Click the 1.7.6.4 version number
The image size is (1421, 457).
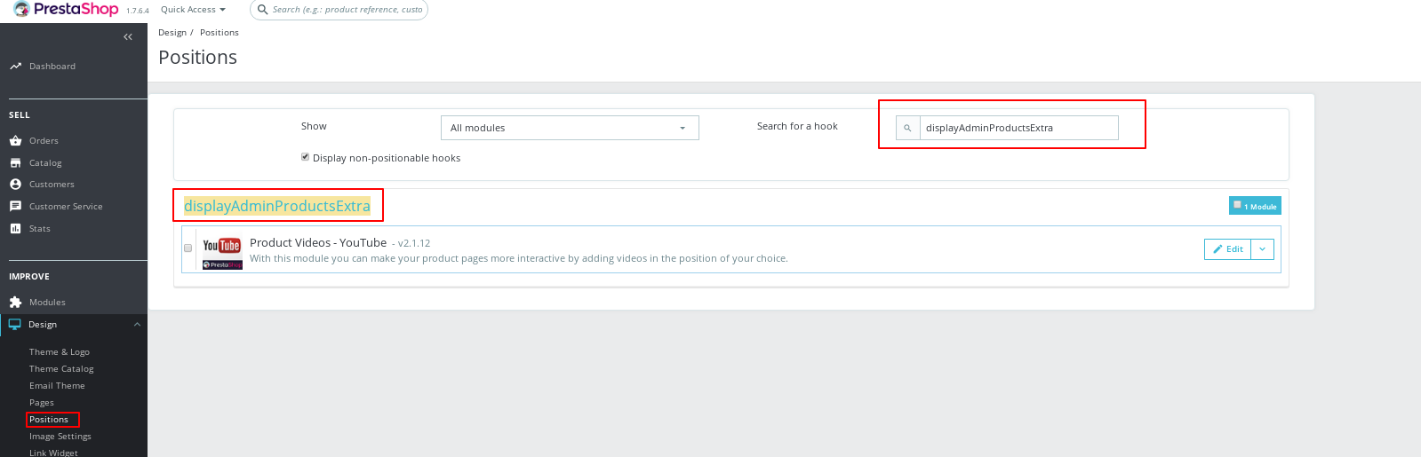click(x=138, y=12)
